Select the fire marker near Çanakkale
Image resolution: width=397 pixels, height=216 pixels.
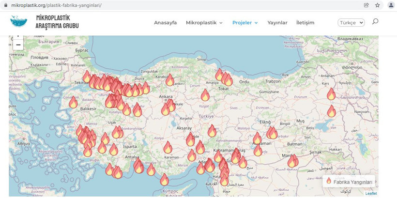(x=73, y=102)
